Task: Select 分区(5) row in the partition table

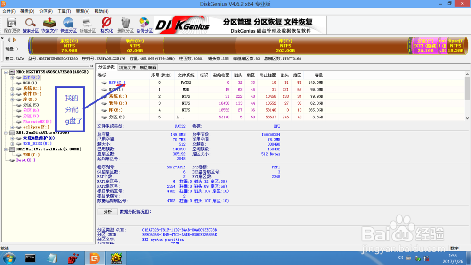Action: [210, 117]
